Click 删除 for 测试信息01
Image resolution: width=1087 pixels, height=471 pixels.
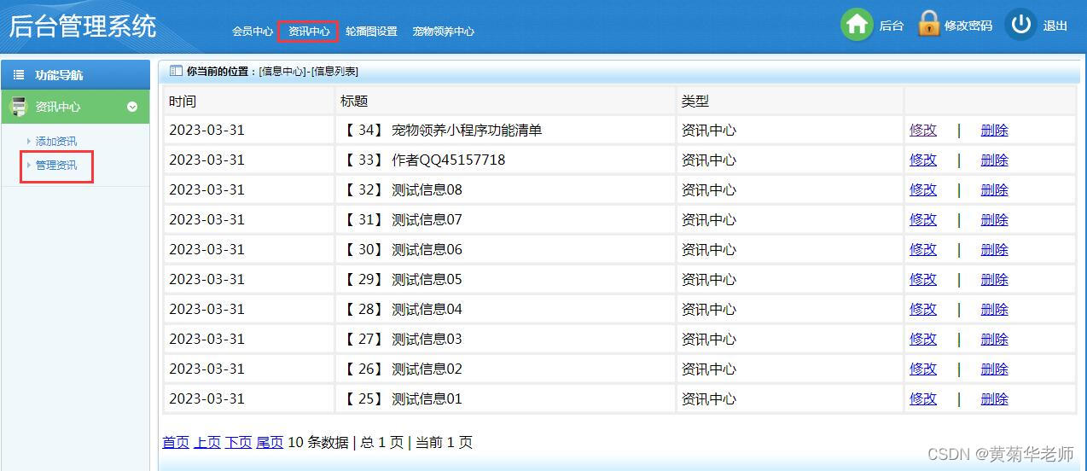click(x=995, y=398)
